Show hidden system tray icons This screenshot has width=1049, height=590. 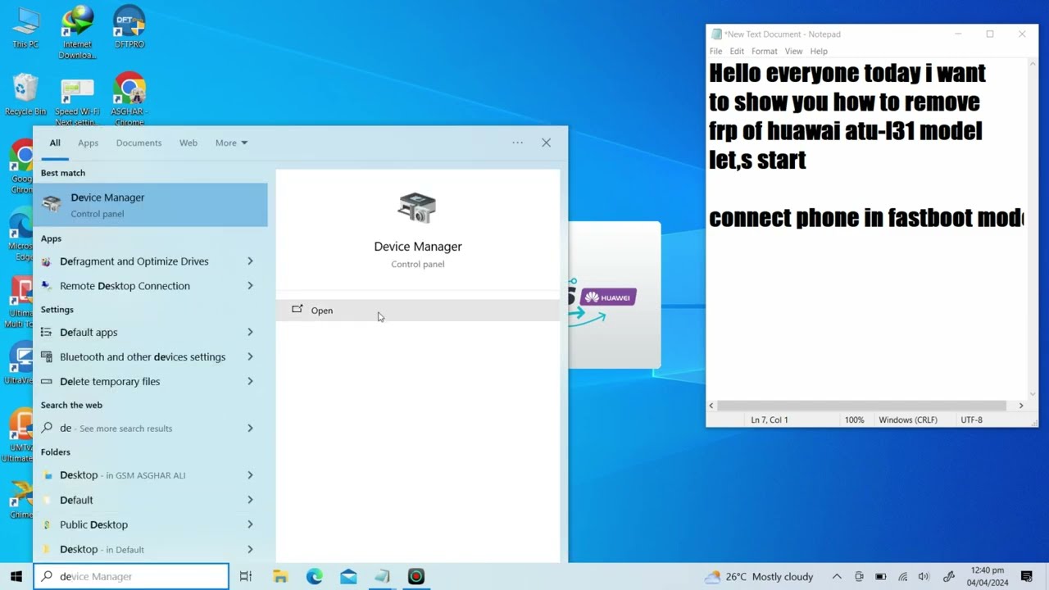pyautogui.click(x=837, y=577)
